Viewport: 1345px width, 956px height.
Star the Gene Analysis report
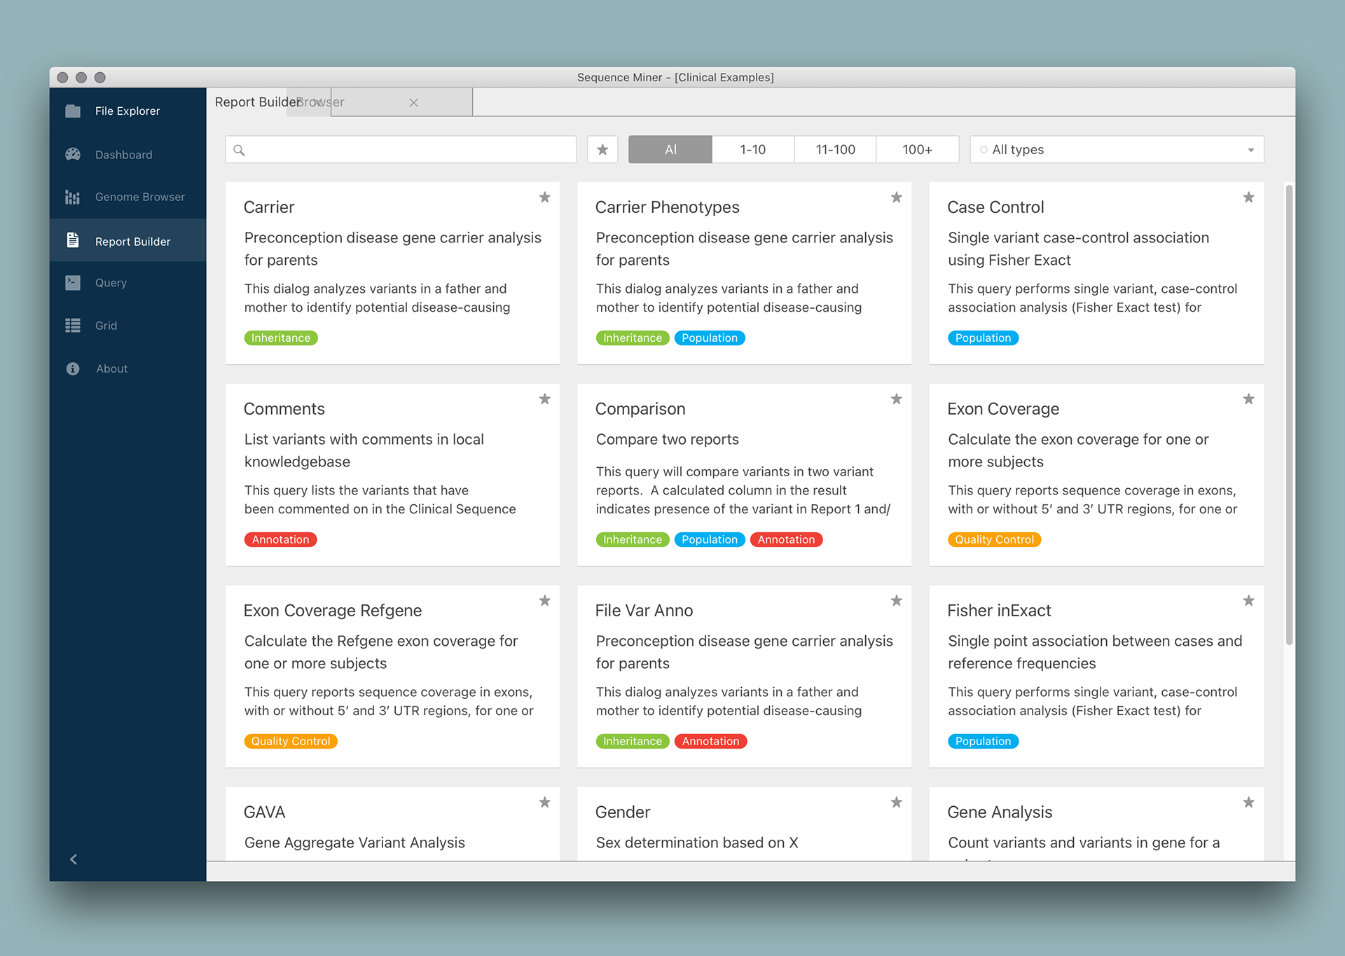[1248, 803]
